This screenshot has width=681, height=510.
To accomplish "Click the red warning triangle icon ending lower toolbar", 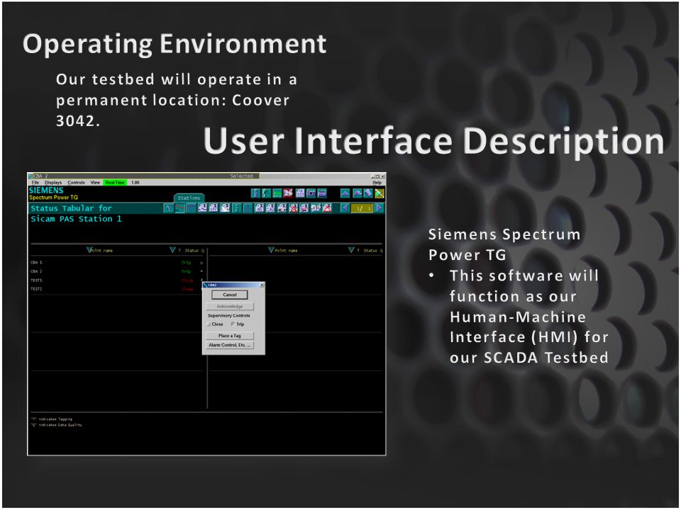I will pyautogui.click(x=326, y=208).
